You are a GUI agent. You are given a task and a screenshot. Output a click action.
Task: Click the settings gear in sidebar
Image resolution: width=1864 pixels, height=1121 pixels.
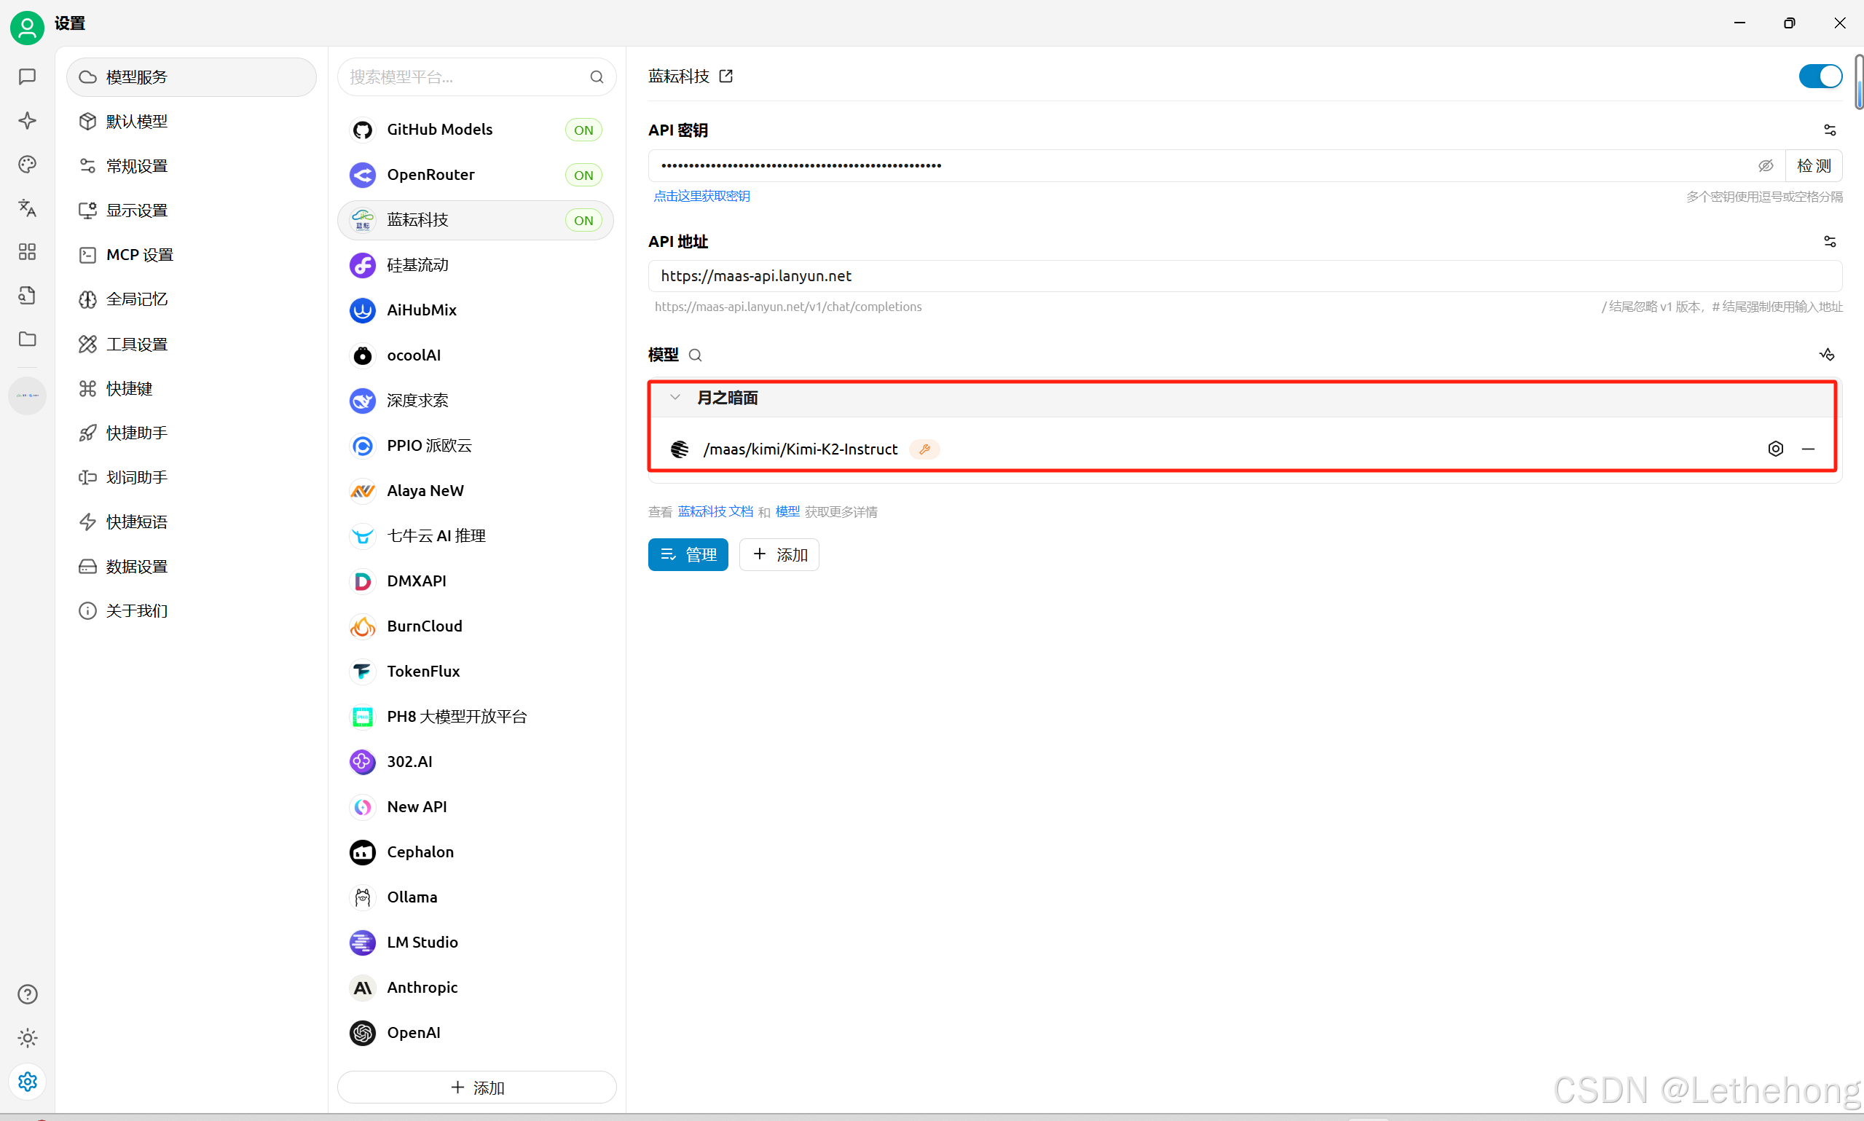[x=27, y=1082]
